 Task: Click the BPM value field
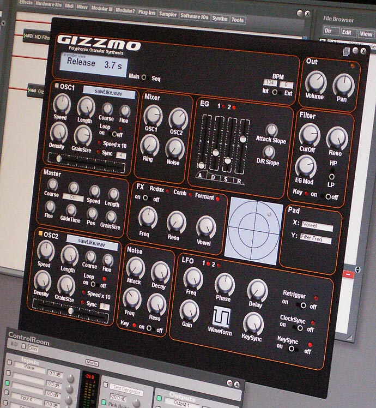(x=270, y=82)
